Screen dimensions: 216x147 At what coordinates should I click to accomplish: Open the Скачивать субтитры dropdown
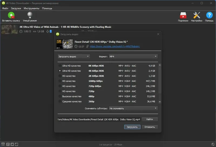point(133,108)
